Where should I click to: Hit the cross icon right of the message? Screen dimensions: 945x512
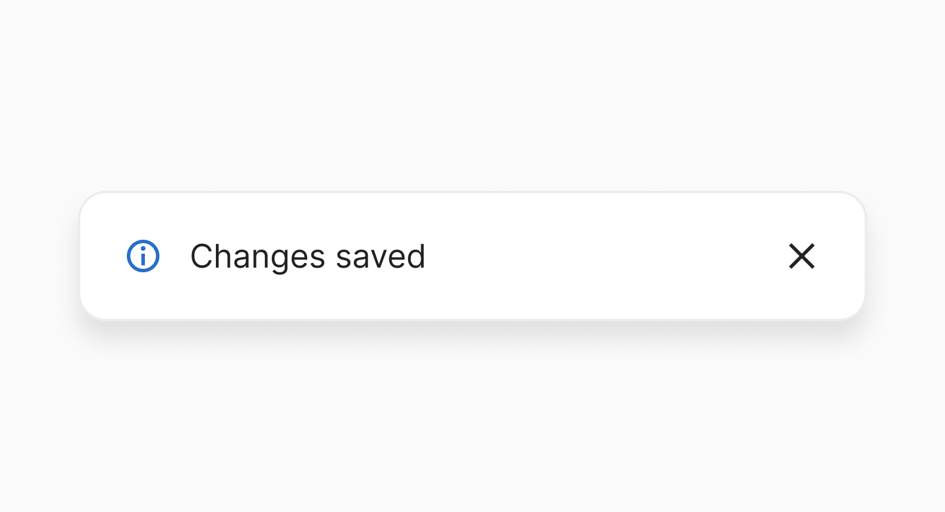tap(802, 256)
